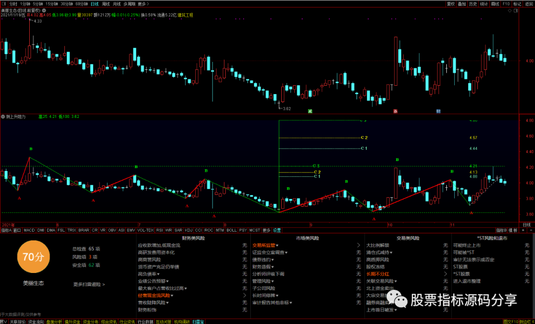Click the diamond icon above the price chart

pyautogui.click(x=510, y=10)
